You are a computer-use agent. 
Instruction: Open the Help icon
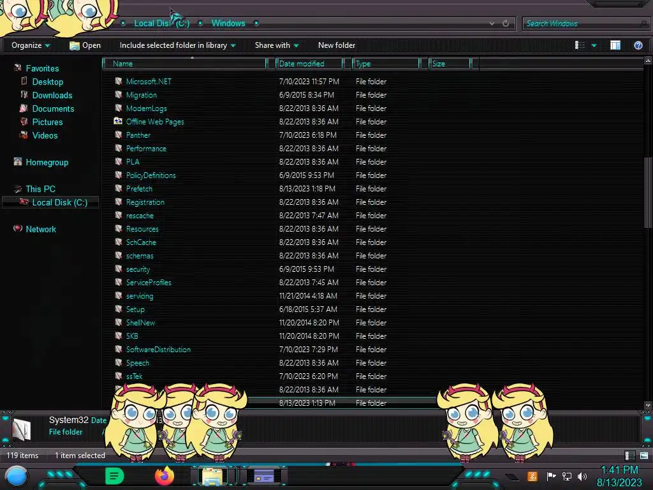pos(638,45)
